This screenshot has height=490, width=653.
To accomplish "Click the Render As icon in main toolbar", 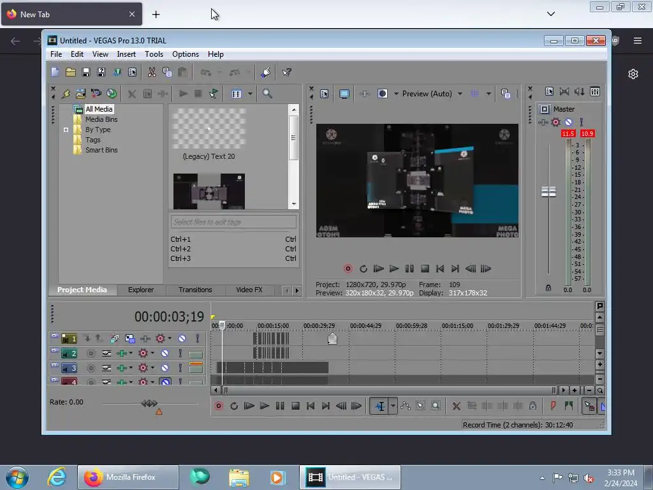I will [117, 72].
